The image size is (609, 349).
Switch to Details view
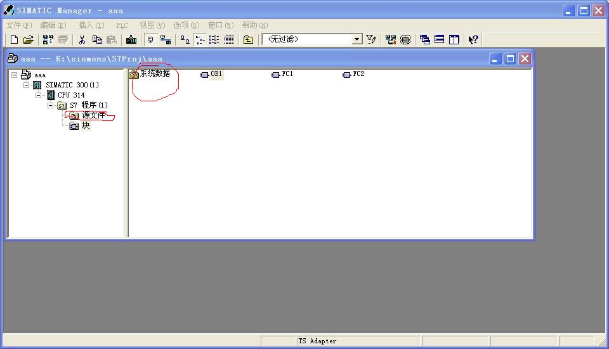229,39
